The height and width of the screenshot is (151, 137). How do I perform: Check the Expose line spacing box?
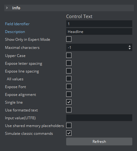point(69,71)
